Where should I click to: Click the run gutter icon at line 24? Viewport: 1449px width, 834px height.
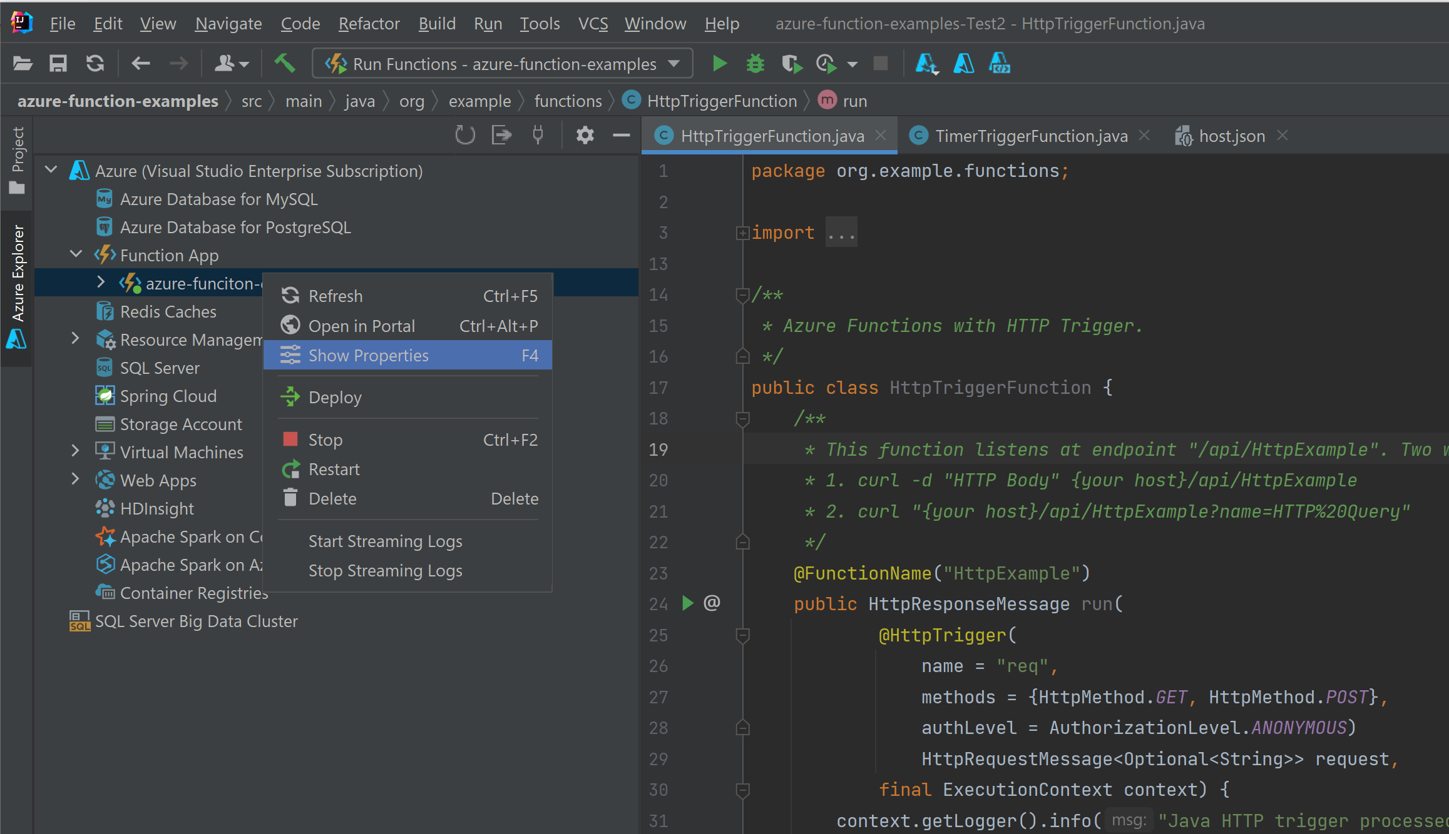pyautogui.click(x=688, y=603)
